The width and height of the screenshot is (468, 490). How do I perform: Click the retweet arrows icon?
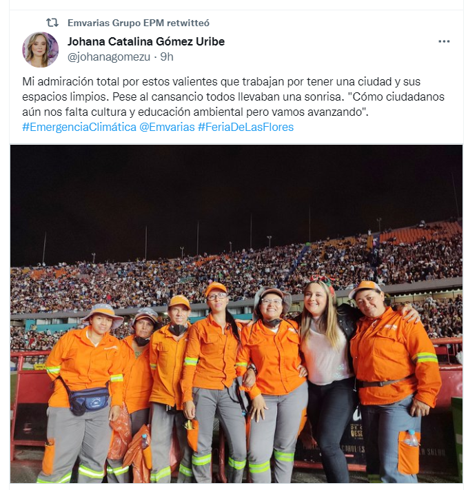(52, 23)
